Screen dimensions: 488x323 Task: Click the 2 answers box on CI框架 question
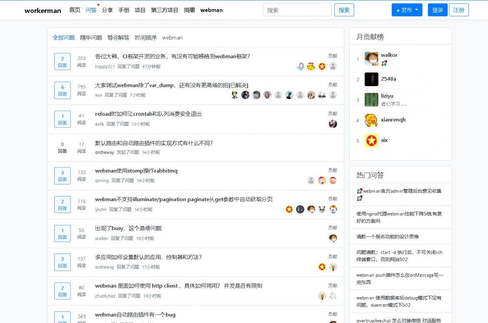63,62
